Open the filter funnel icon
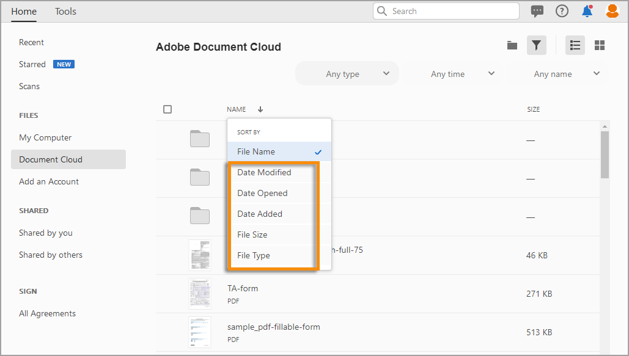This screenshot has width=629, height=356. click(536, 45)
